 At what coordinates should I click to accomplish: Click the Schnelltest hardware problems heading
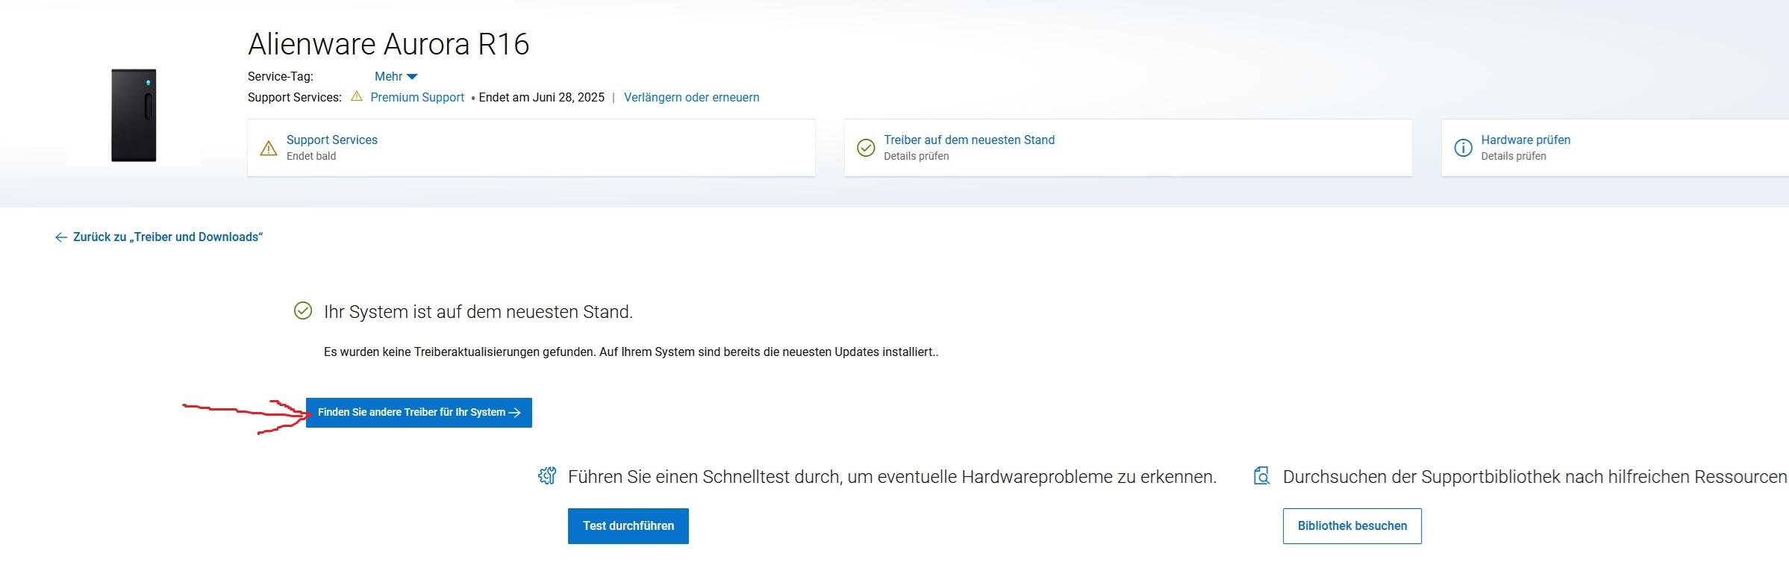892,477
